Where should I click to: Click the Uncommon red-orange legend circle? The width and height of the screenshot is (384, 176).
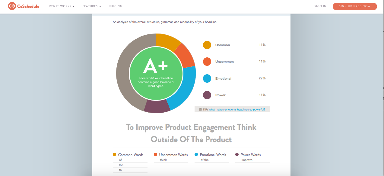tap(207, 62)
